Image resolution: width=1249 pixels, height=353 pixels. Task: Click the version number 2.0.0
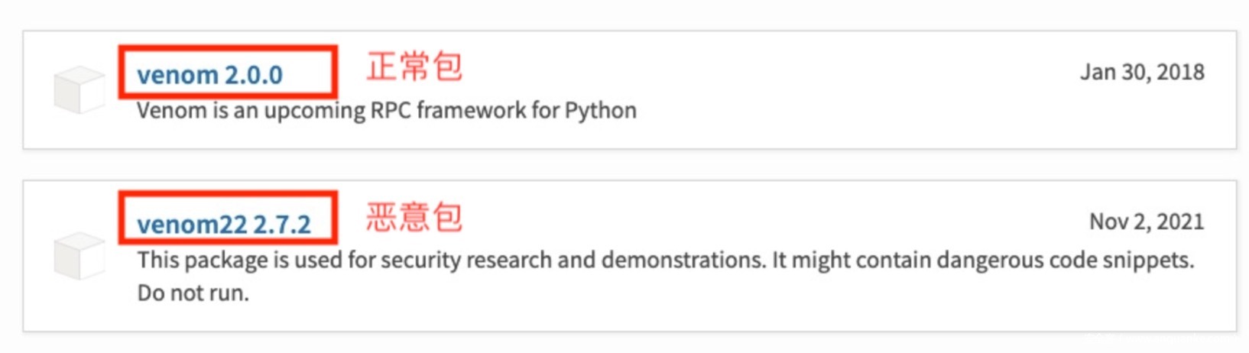point(253,75)
